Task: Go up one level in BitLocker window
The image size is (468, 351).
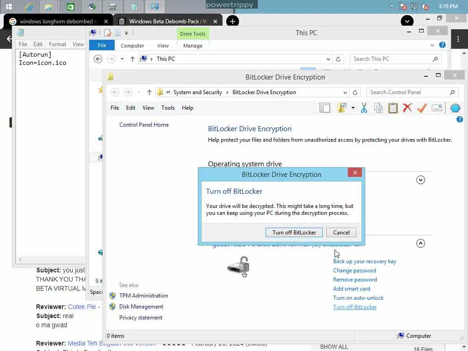Action: pos(149,92)
